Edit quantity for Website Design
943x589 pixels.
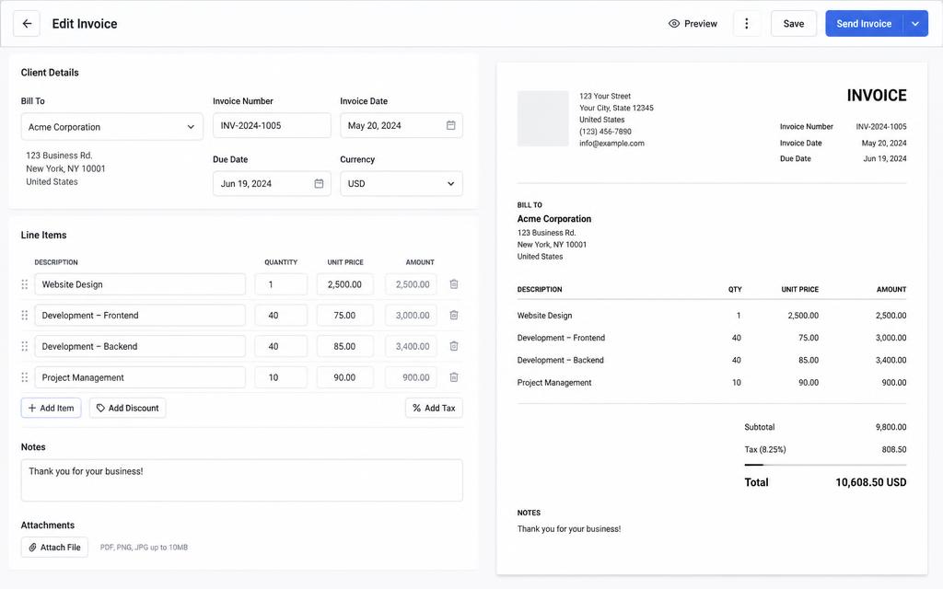(x=281, y=284)
